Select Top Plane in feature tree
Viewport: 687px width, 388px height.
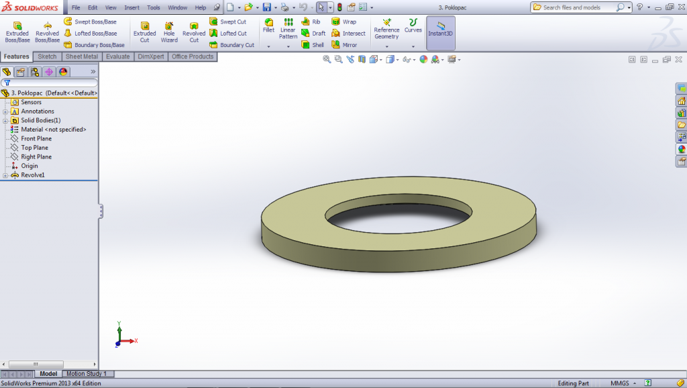pos(34,148)
